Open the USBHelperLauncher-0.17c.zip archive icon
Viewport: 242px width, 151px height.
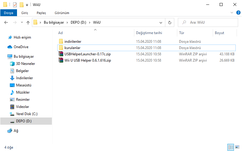click(61, 54)
